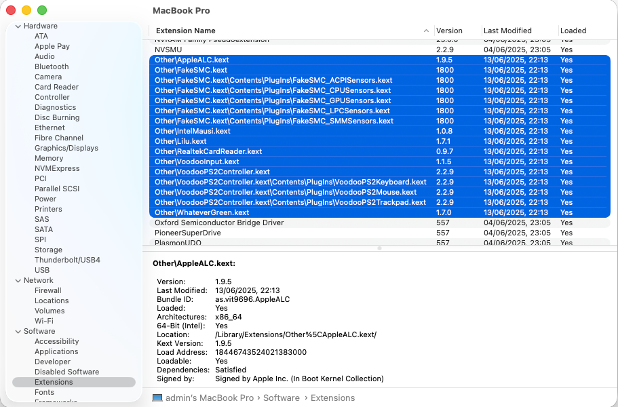This screenshot has height=407, width=618.
Task: Select the NVSMU extension row
Action: (380, 50)
